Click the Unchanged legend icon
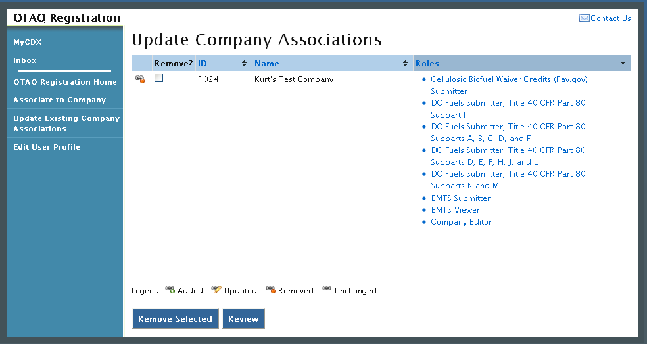 327,290
